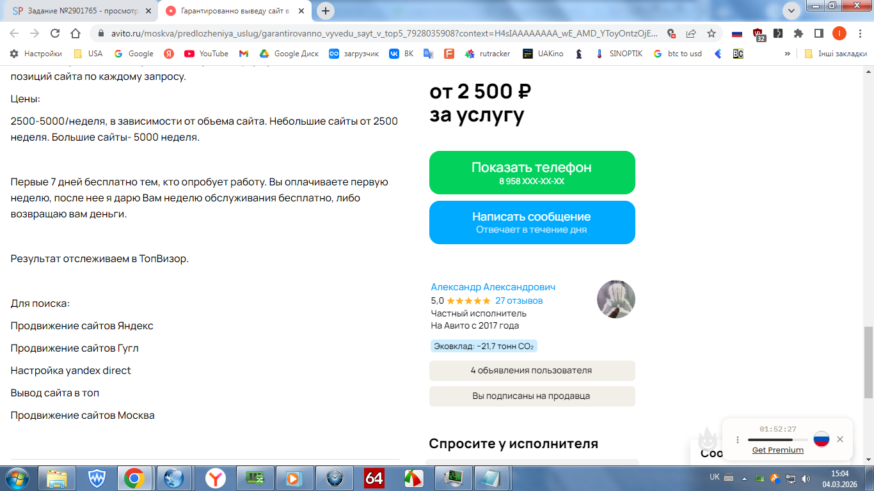Open the Extensions puzzle icon

(x=799, y=33)
